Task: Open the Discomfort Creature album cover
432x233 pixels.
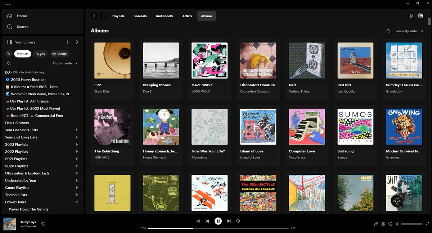Action: click(x=258, y=60)
